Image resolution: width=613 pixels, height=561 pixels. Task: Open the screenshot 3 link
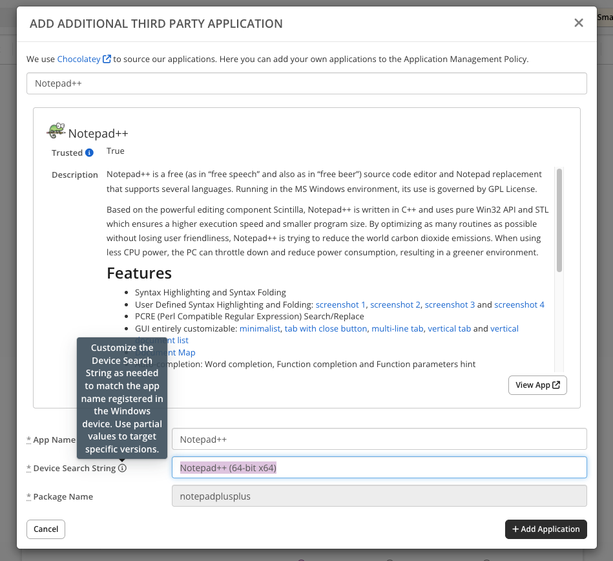[450, 304]
